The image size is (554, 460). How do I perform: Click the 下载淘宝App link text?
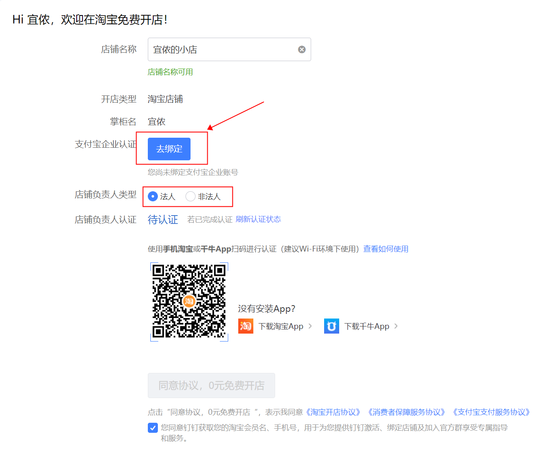tap(281, 326)
